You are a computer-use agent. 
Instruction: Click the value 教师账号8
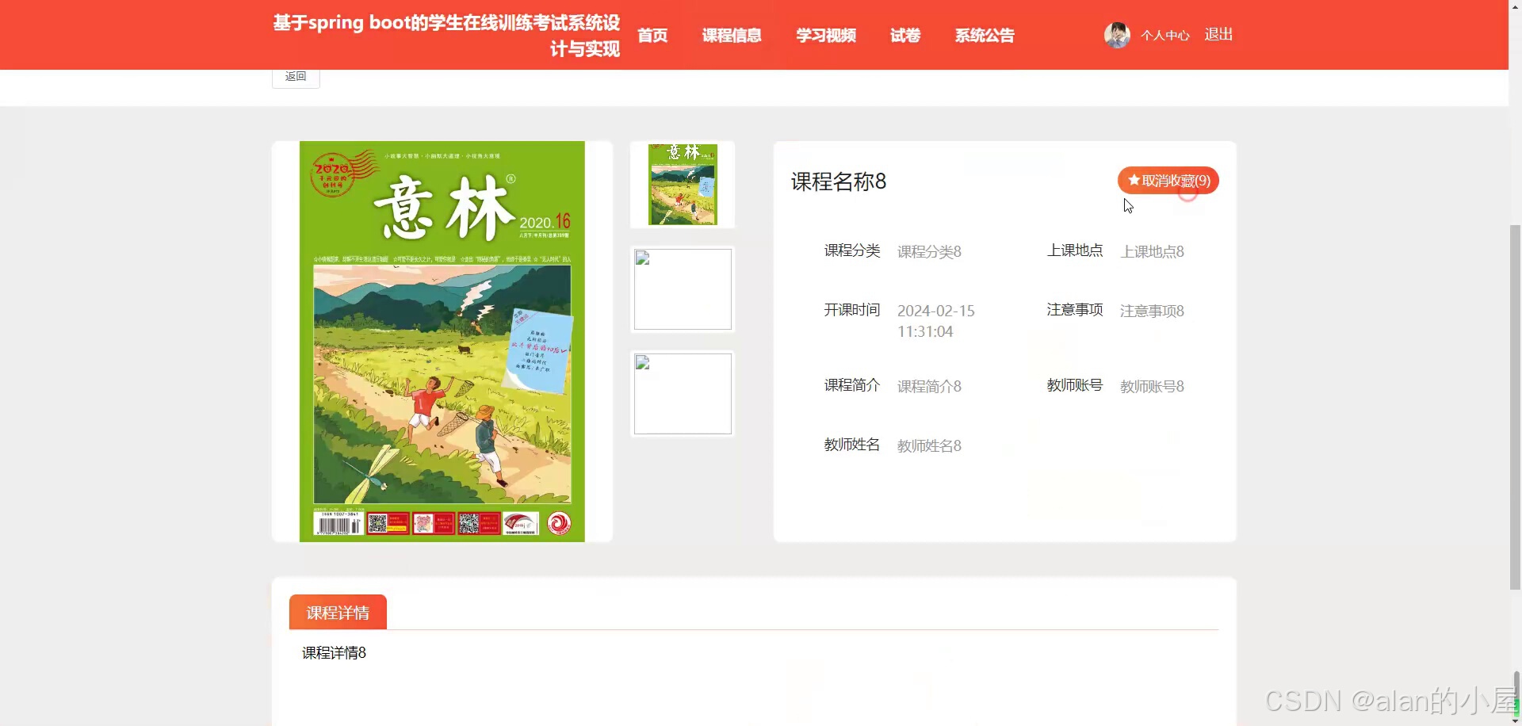(1152, 386)
